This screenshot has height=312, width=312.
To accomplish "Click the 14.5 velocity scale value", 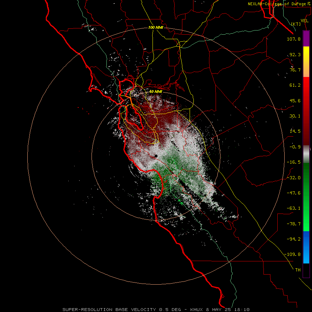I will (295, 131).
